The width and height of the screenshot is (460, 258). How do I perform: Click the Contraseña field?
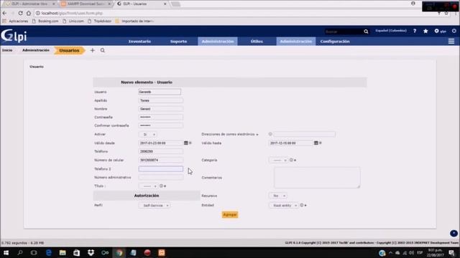point(161,117)
